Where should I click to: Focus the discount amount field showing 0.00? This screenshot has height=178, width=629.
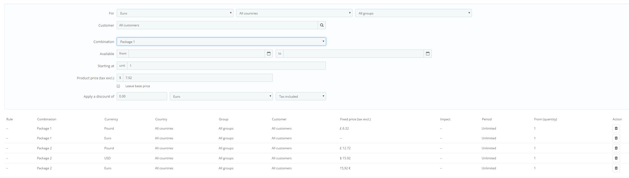(x=142, y=96)
